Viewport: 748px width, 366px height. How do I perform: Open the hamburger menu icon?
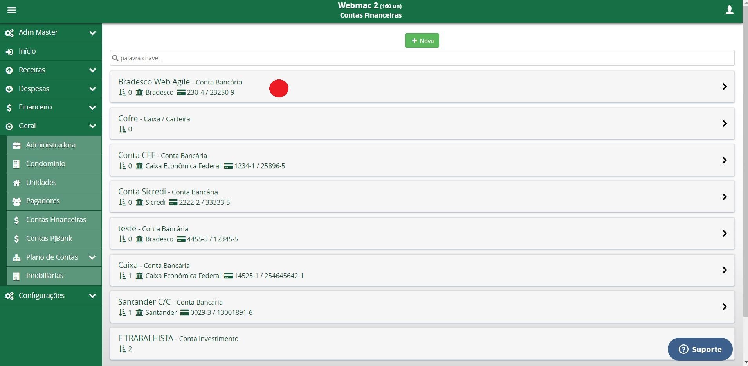click(x=12, y=10)
